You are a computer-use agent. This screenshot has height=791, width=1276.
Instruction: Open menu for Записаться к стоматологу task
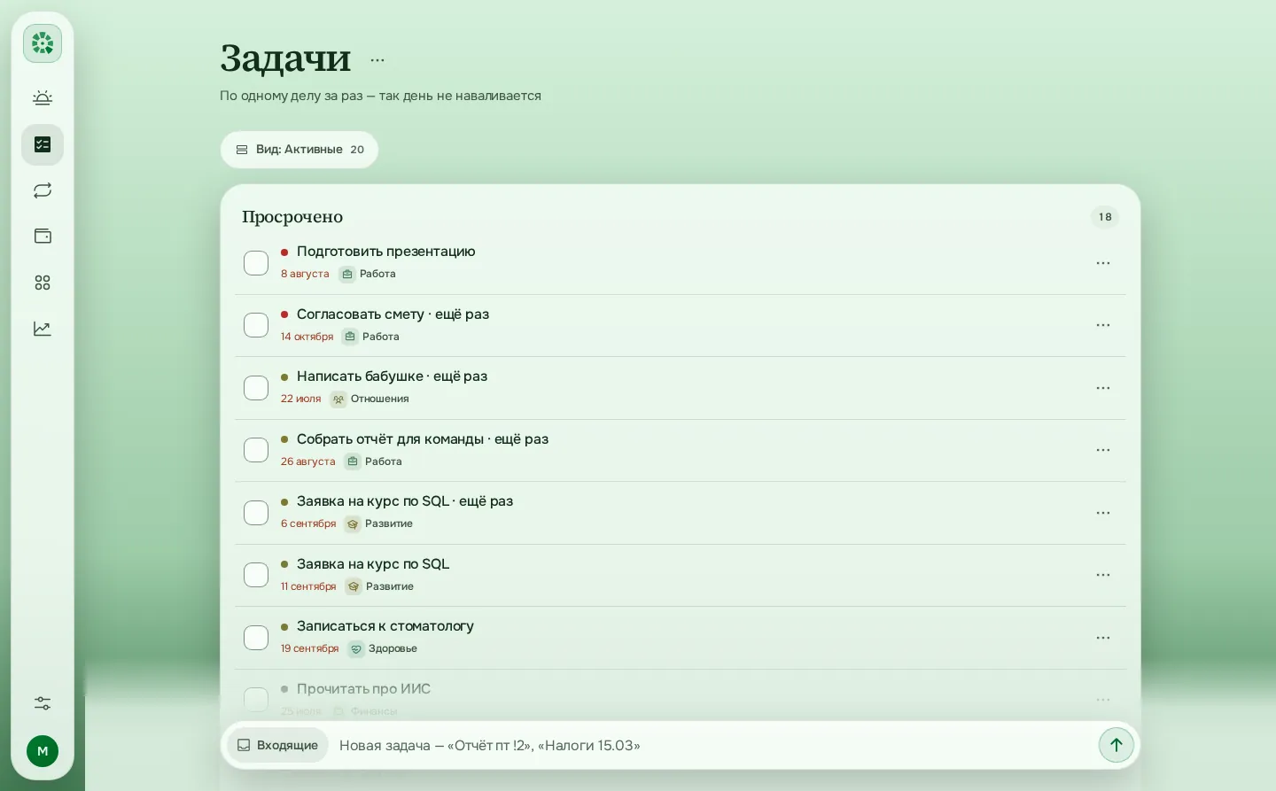click(1103, 638)
